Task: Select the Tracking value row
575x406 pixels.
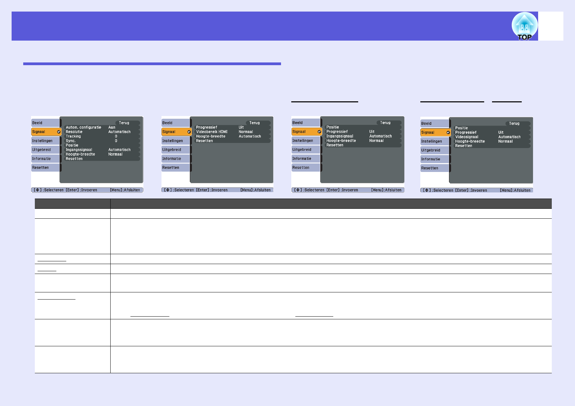Action: (102, 136)
